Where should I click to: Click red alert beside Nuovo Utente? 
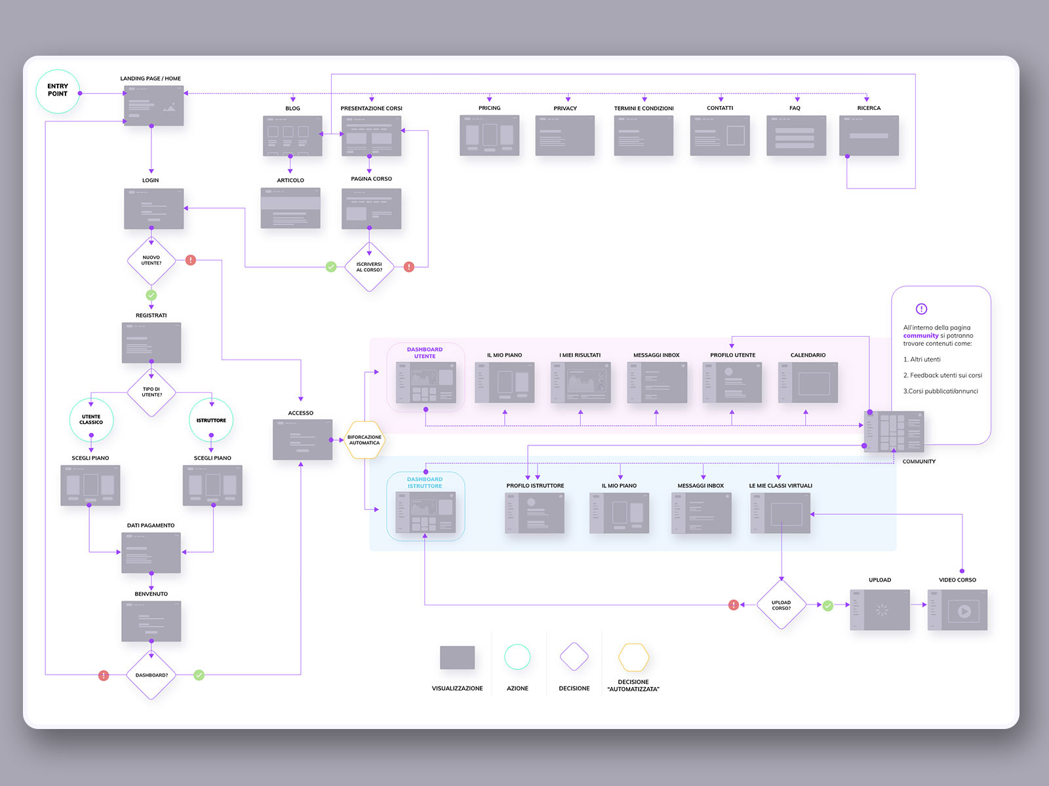(x=191, y=260)
